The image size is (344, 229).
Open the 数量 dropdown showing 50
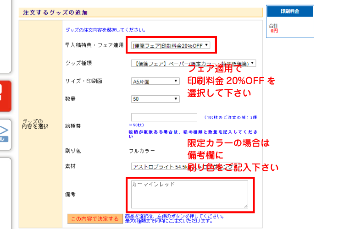click(x=155, y=99)
